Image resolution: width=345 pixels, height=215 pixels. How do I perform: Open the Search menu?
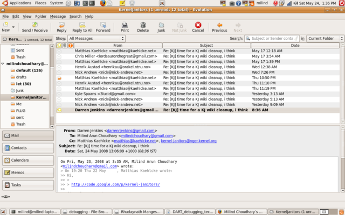point(75,17)
